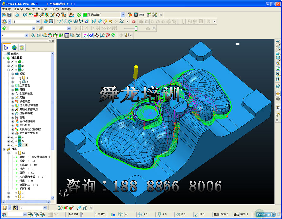
Task: Click the pencil edit icon in boundary toolbar
Action: click(x=99, y=22)
